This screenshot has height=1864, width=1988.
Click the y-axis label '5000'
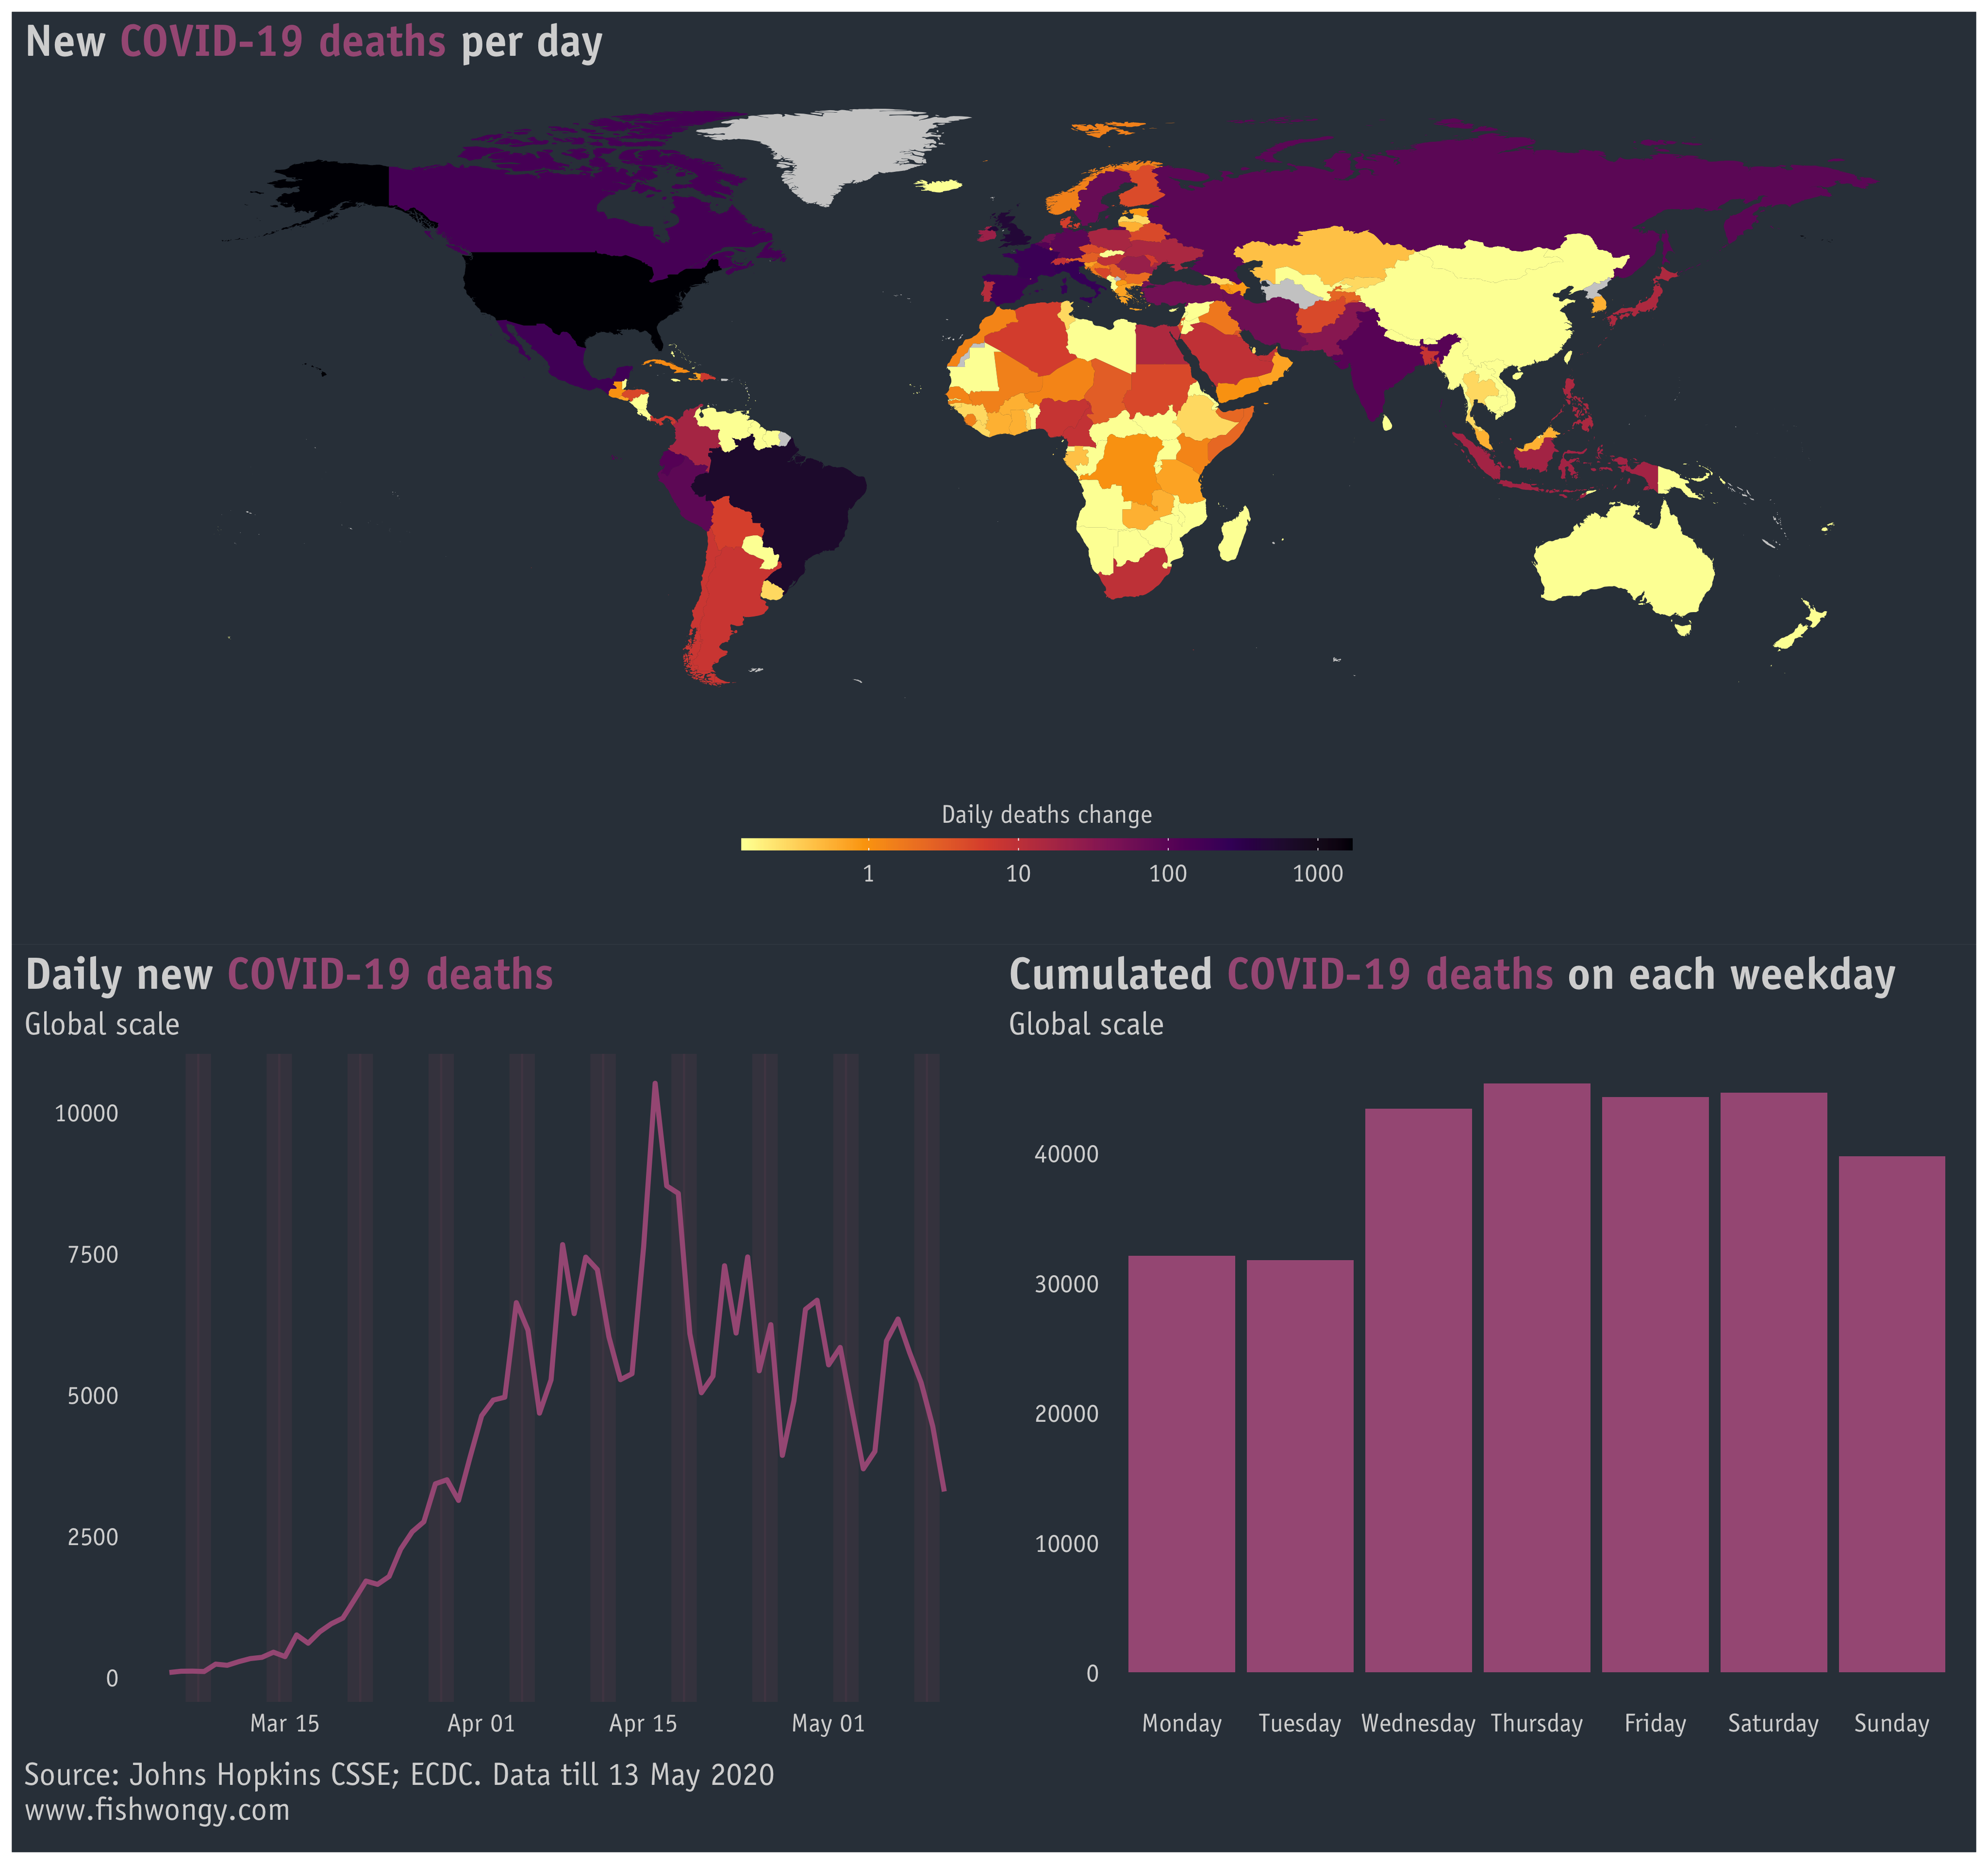click(x=93, y=1395)
